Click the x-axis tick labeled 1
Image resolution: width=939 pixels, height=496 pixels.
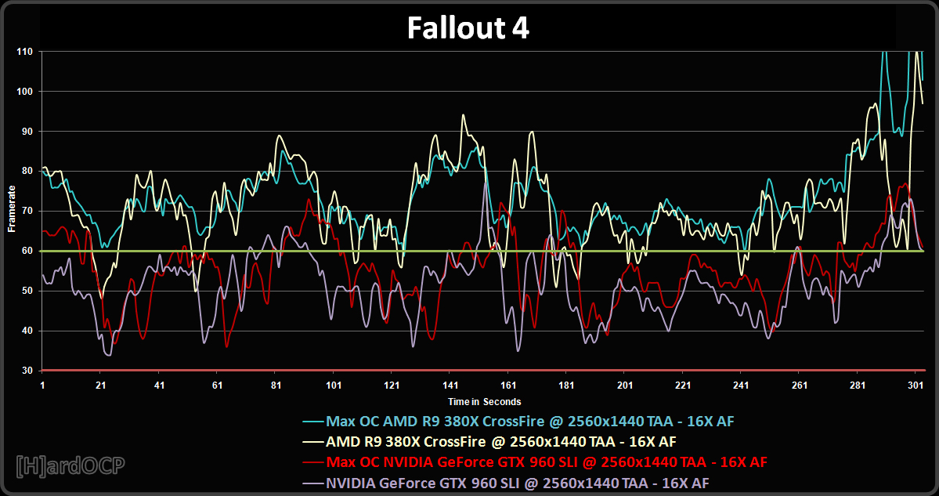point(42,386)
